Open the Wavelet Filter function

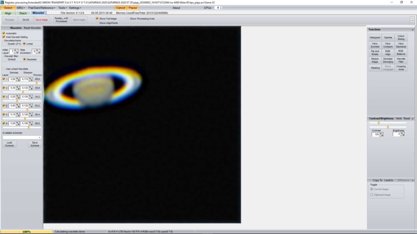click(x=401, y=60)
